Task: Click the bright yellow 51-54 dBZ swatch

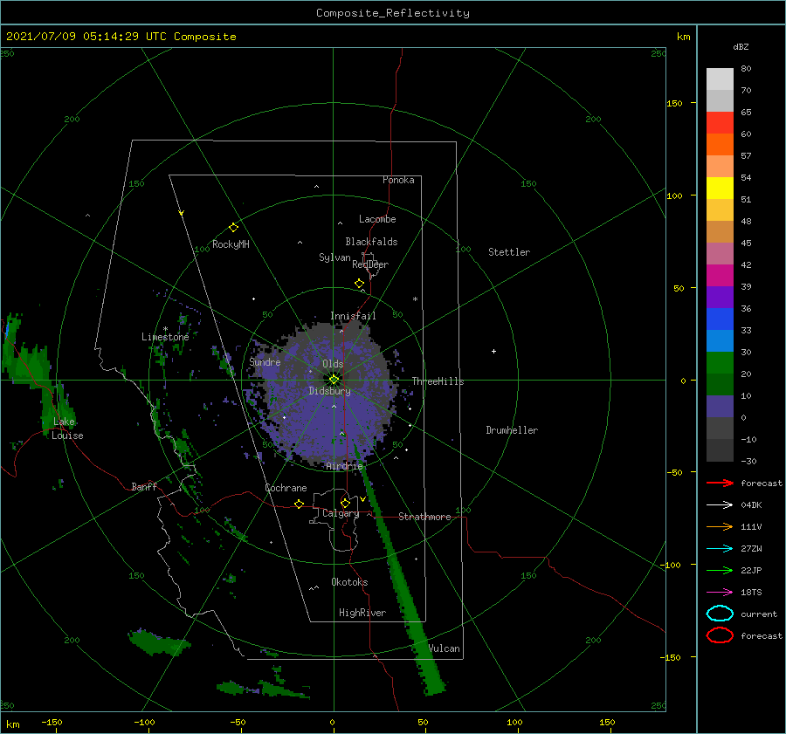Action: pos(720,189)
